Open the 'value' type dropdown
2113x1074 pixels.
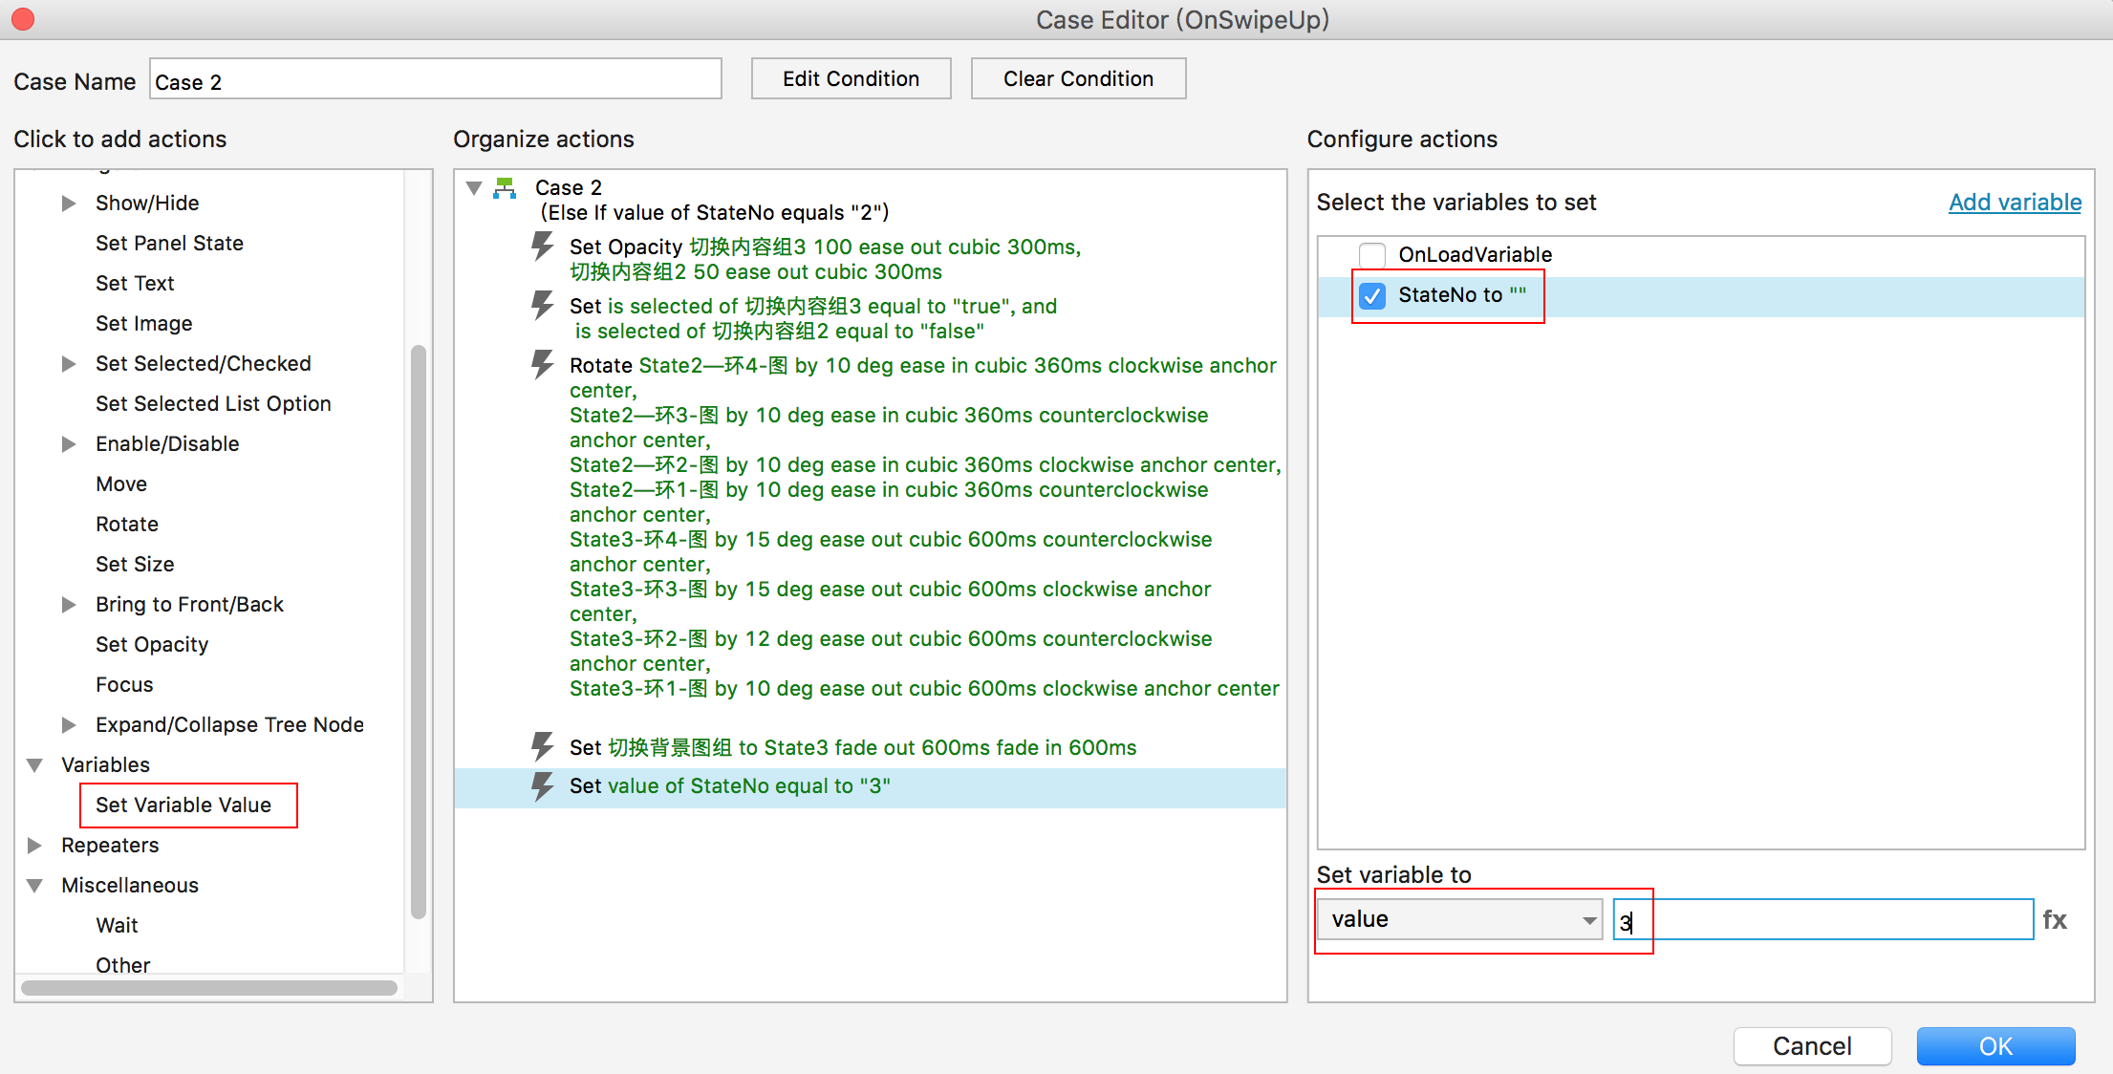(x=1458, y=919)
